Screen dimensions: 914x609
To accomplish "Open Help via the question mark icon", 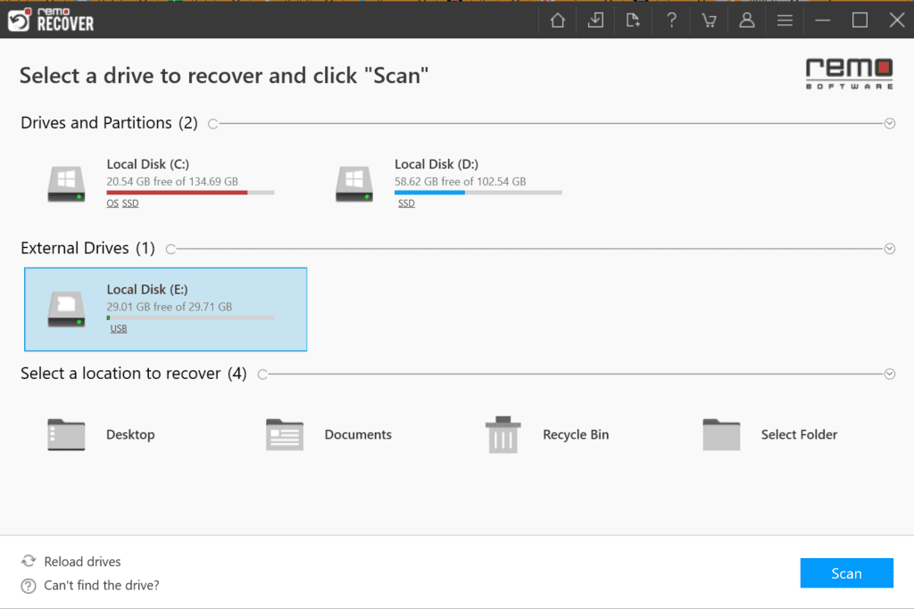I will click(x=671, y=19).
